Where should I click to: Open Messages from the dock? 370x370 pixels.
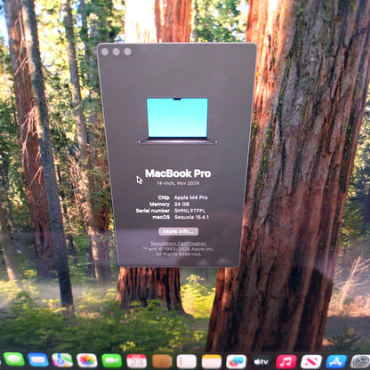pos(13,360)
